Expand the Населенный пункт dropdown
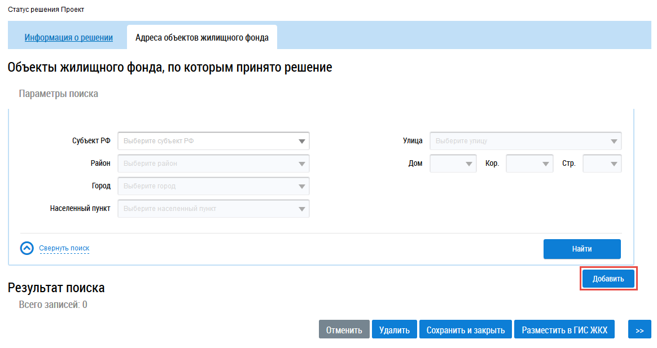657x348 pixels. (213, 209)
